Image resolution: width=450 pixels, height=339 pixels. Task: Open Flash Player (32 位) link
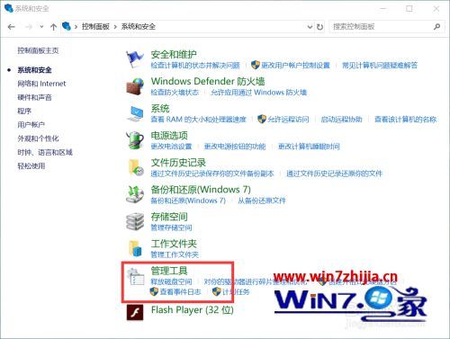click(x=193, y=309)
